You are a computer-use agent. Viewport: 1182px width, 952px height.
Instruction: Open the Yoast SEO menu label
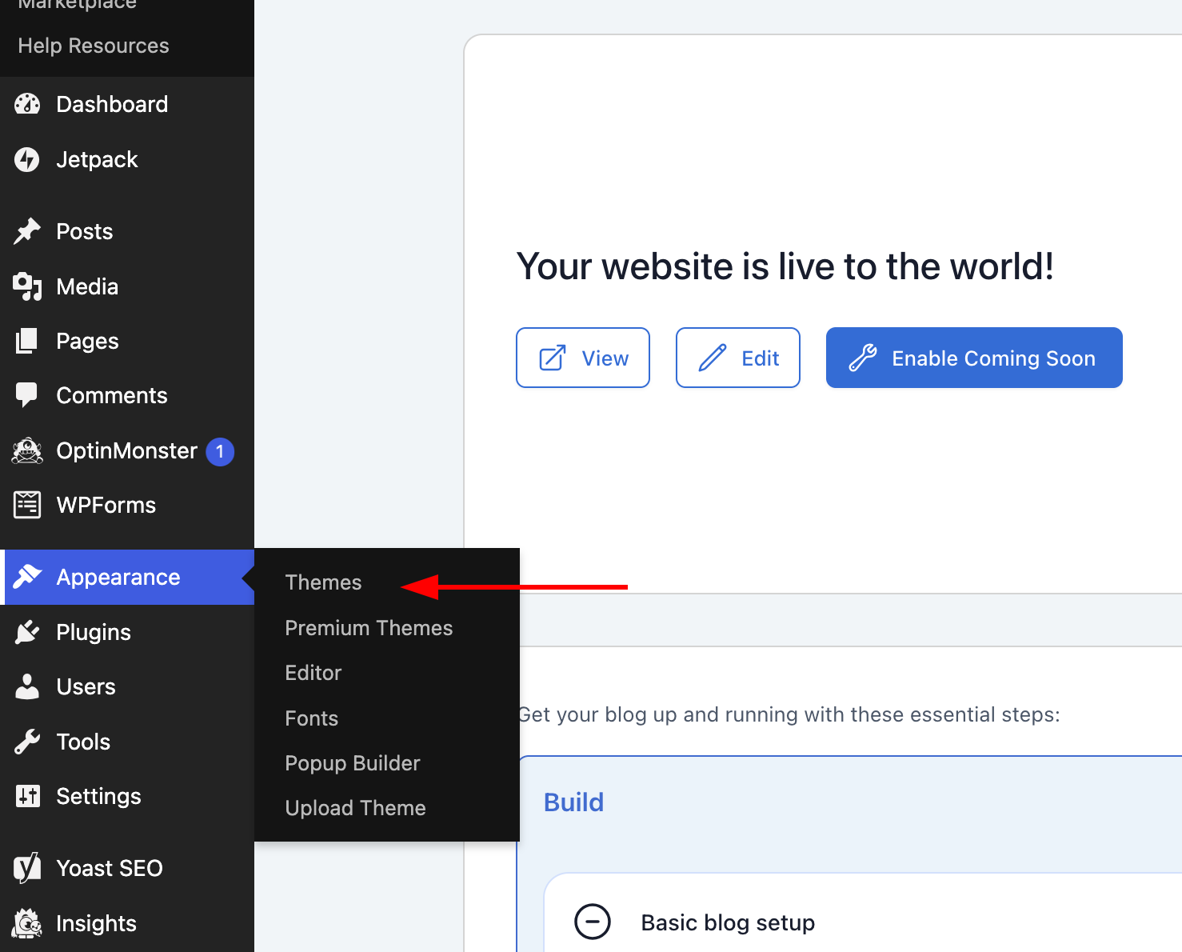(x=110, y=868)
